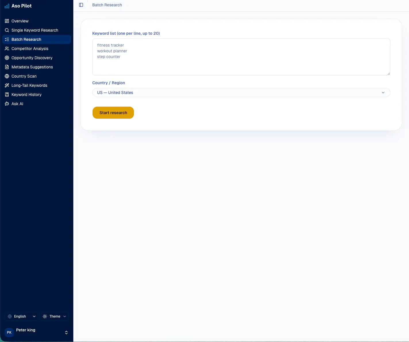Click the chevron of Country / Region select
The height and width of the screenshot is (342, 409).
point(383,93)
